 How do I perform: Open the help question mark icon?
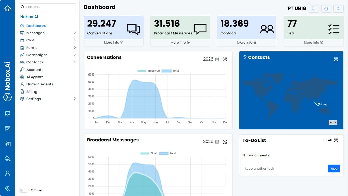338,9
